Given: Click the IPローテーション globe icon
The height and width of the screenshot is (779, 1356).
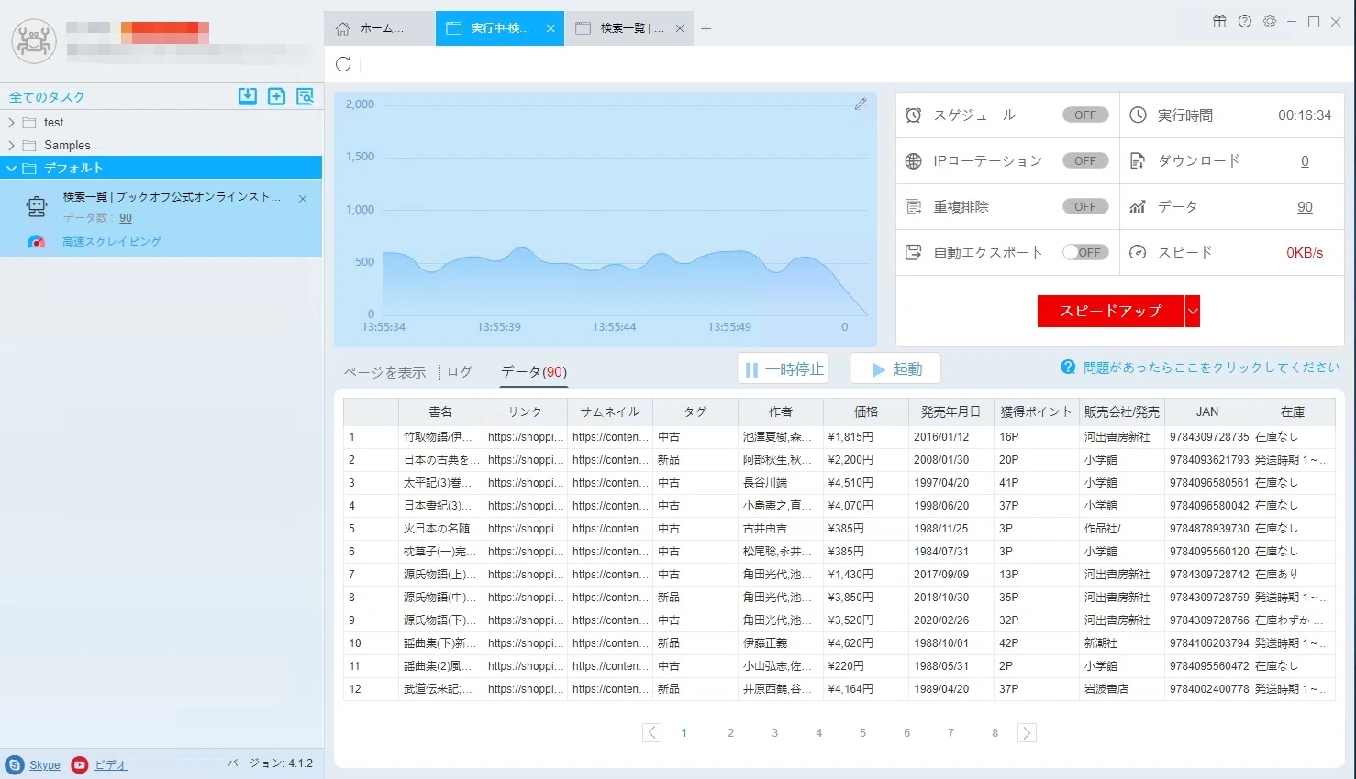Looking at the screenshot, I should (913, 161).
